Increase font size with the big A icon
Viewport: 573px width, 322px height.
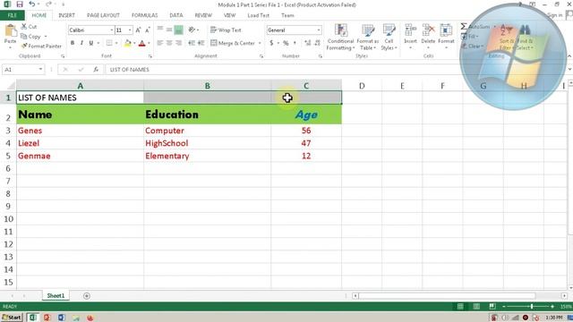tap(138, 30)
